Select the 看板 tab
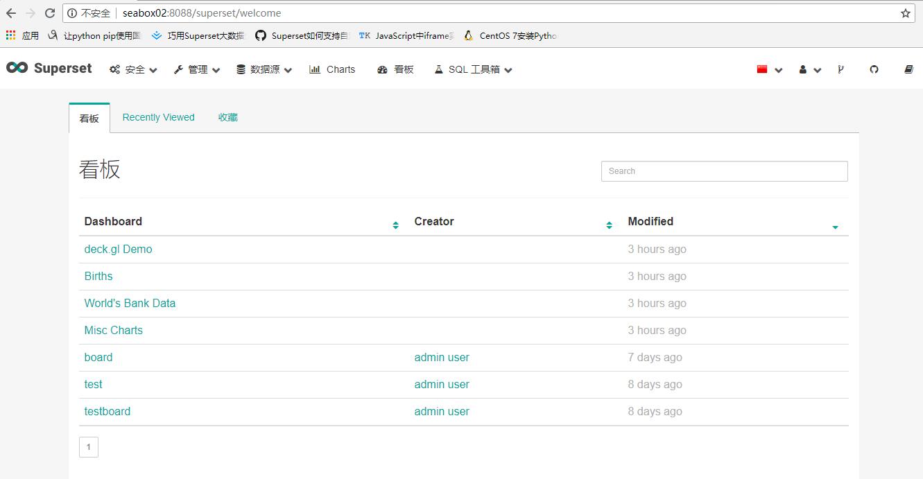 tap(89, 118)
